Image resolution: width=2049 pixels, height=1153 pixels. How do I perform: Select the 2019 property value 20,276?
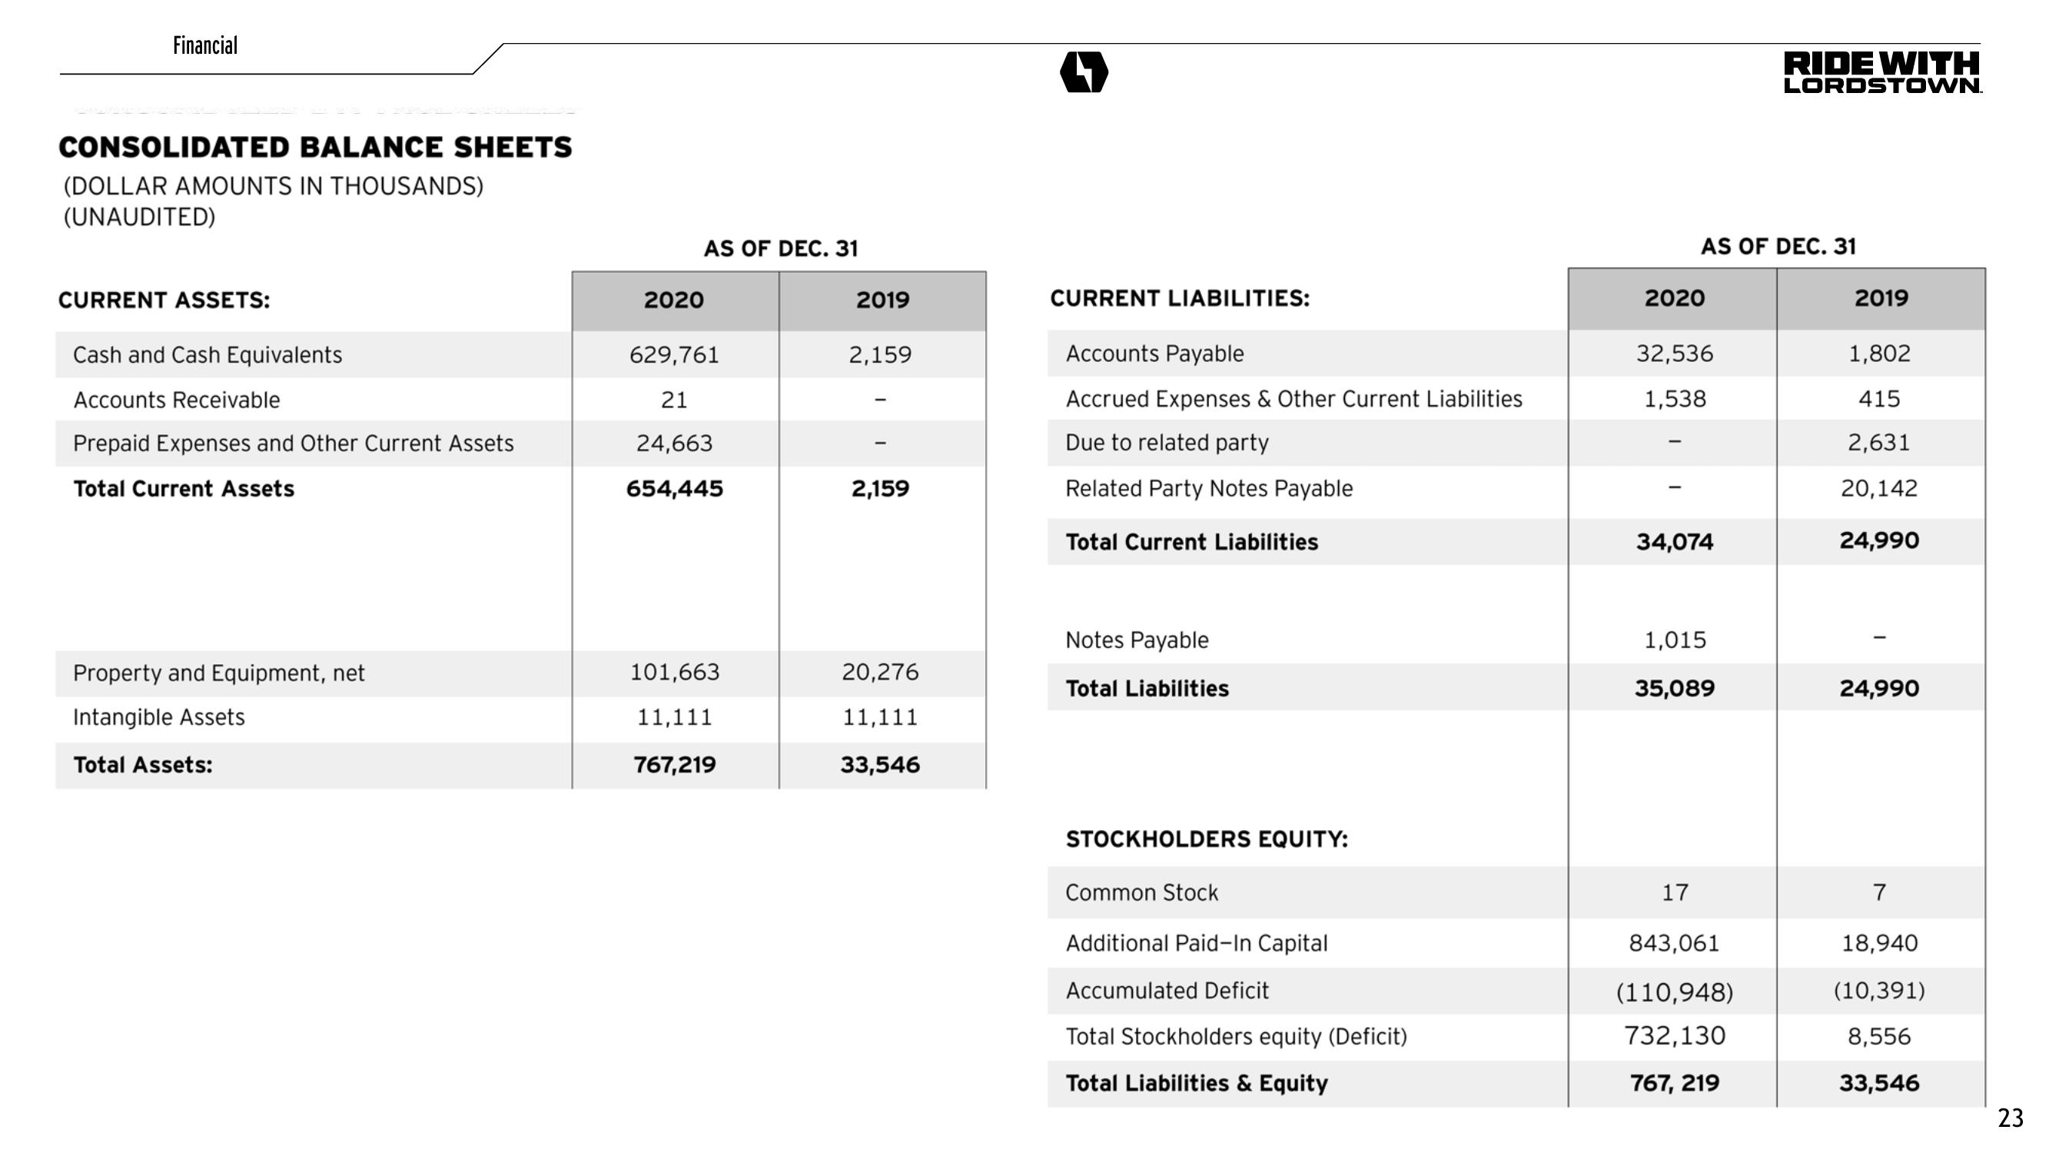880,673
